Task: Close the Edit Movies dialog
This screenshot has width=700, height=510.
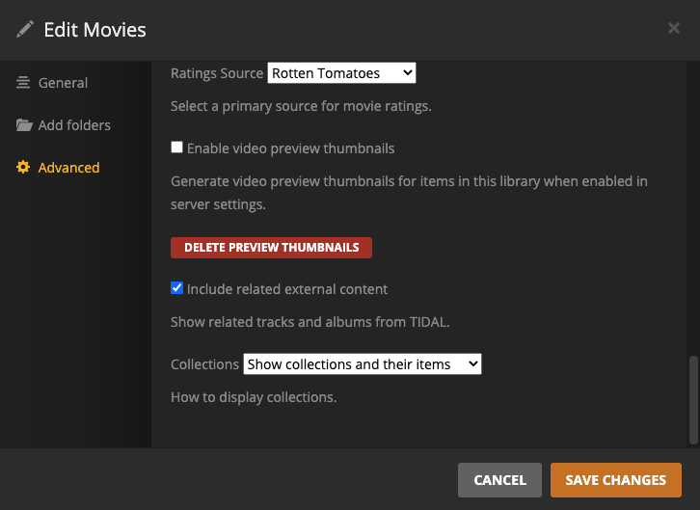Action: [x=674, y=28]
